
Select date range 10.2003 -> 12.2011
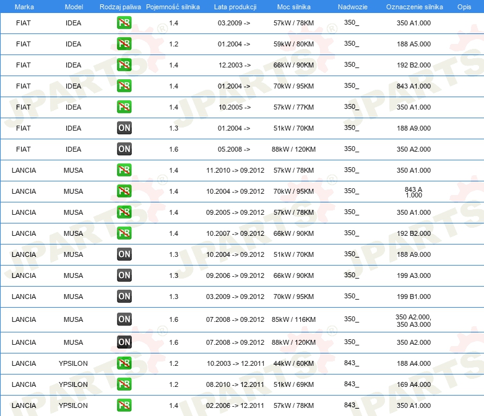pos(236,363)
